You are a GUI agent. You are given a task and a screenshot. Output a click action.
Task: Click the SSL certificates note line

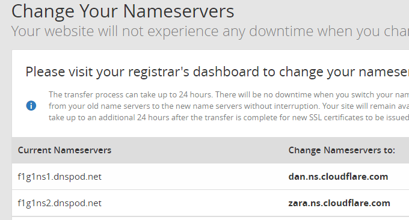pyautogui.click(x=229, y=118)
